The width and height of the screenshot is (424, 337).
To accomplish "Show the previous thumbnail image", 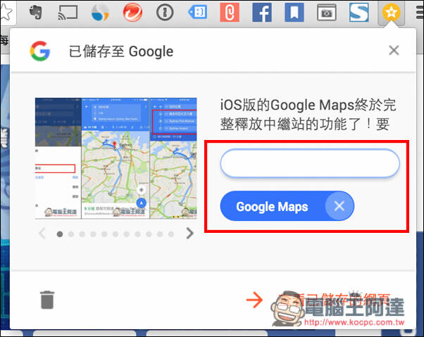I will [42, 234].
